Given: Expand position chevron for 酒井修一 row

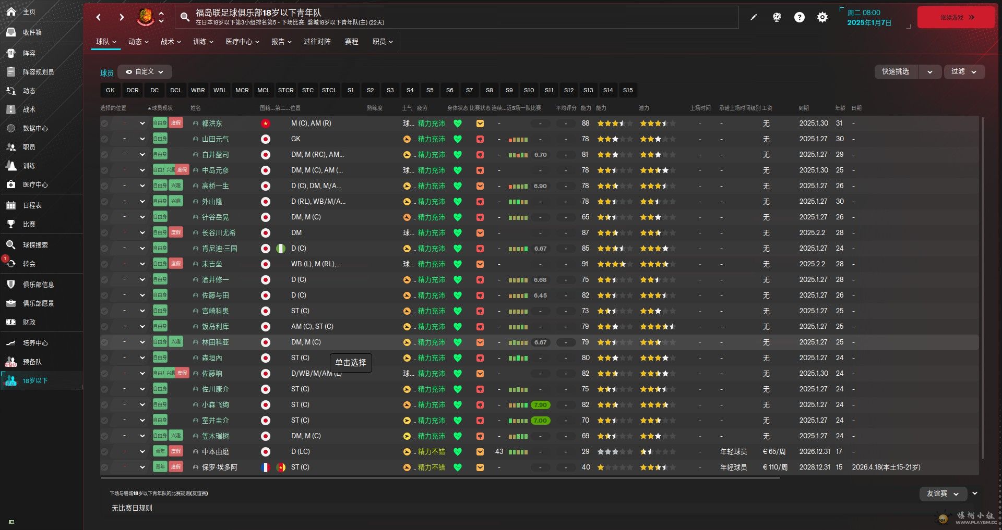Looking at the screenshot, I should tap(142, 280).
